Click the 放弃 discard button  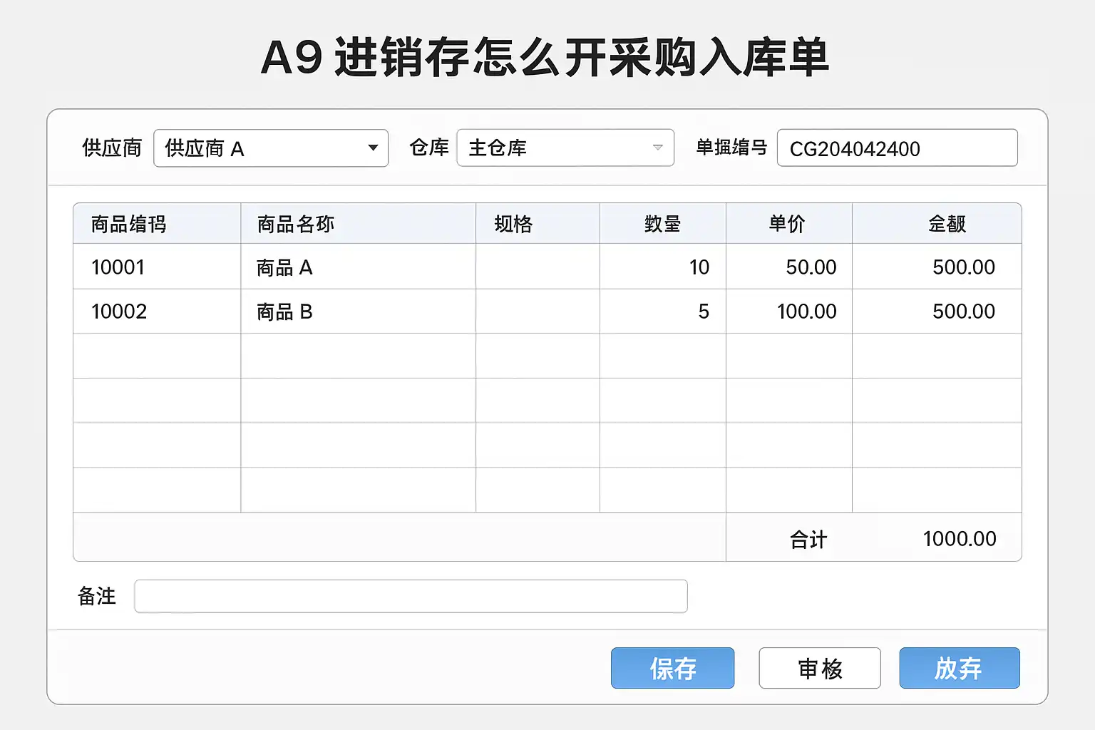(x=959, y=668)
